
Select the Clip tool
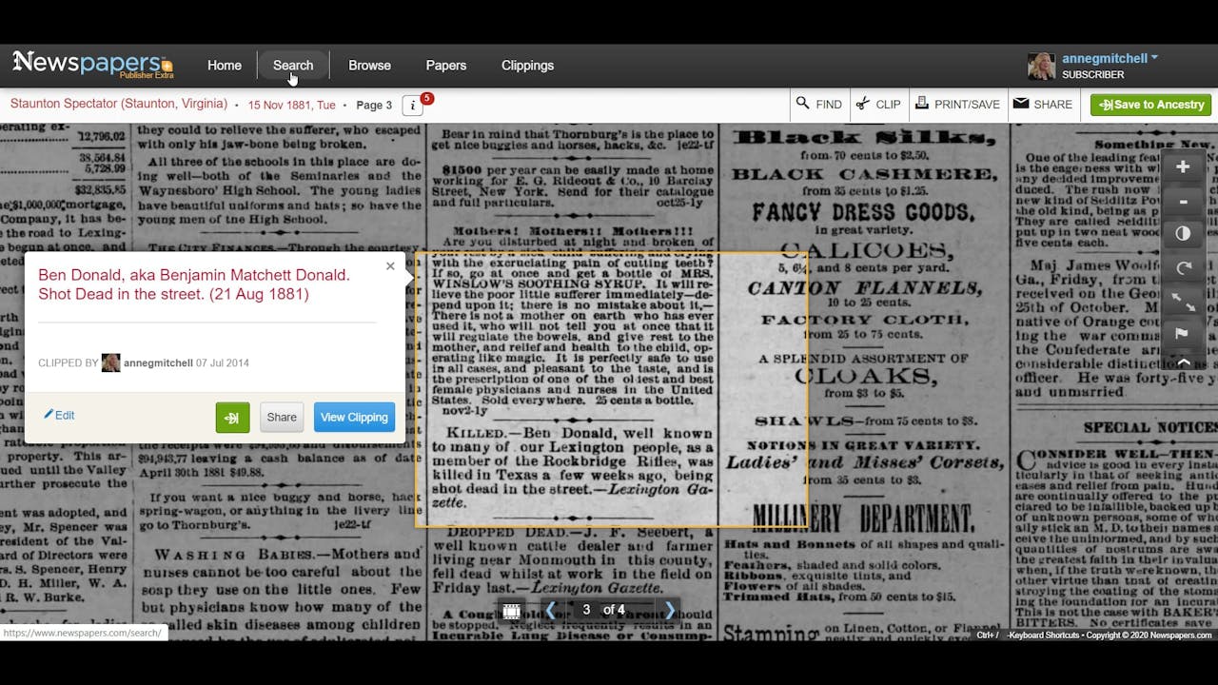(x=877, y=104)
